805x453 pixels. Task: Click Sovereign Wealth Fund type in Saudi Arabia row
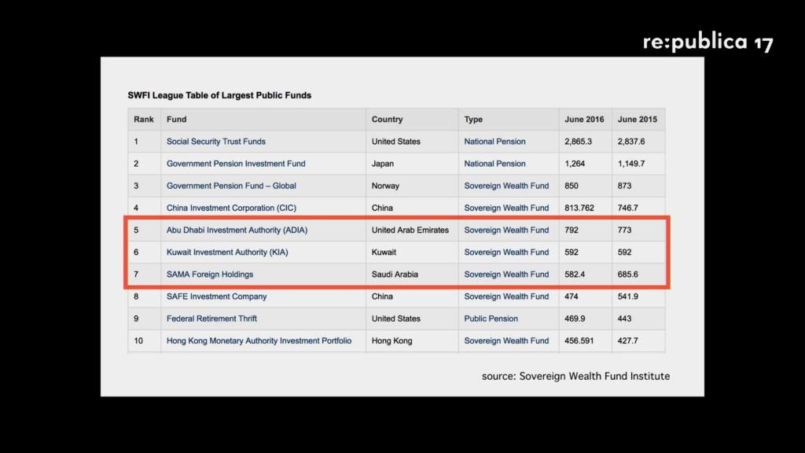tap(506, 274)
